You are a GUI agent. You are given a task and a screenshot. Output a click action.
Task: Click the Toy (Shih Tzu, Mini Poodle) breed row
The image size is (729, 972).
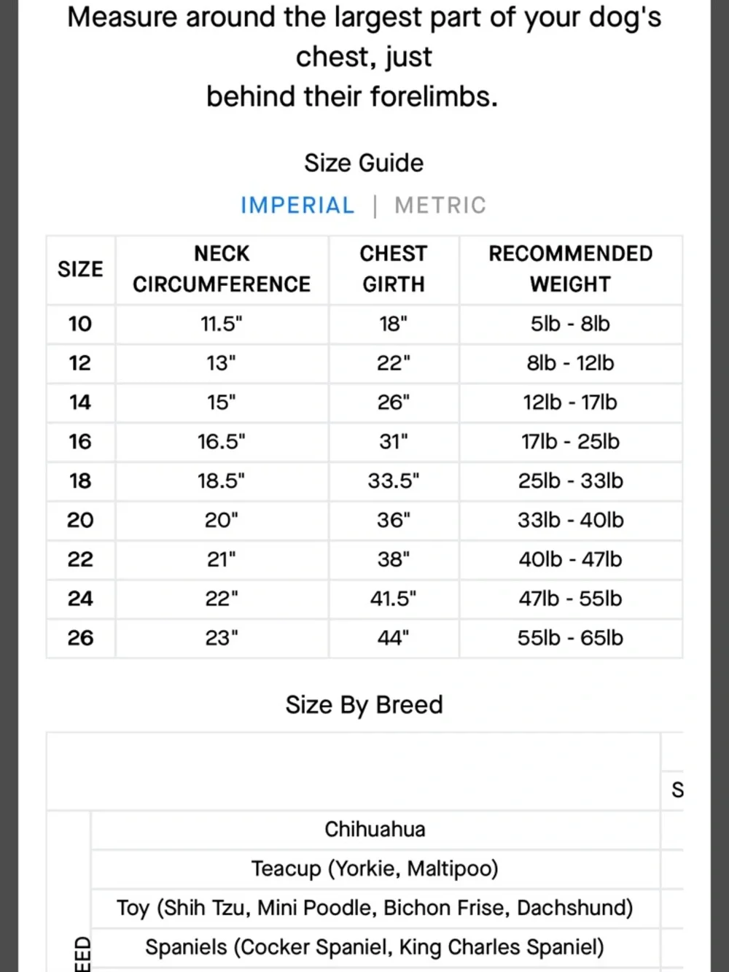click(x=375, y=909)
